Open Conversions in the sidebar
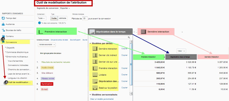The height and width of the screenshot is (101, 229). pos(11,42)
